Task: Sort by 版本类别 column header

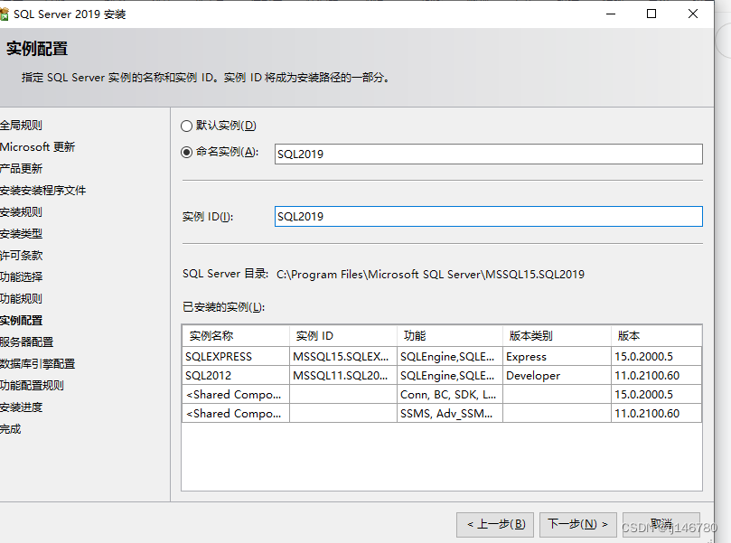Action: [x=558, y=335]
